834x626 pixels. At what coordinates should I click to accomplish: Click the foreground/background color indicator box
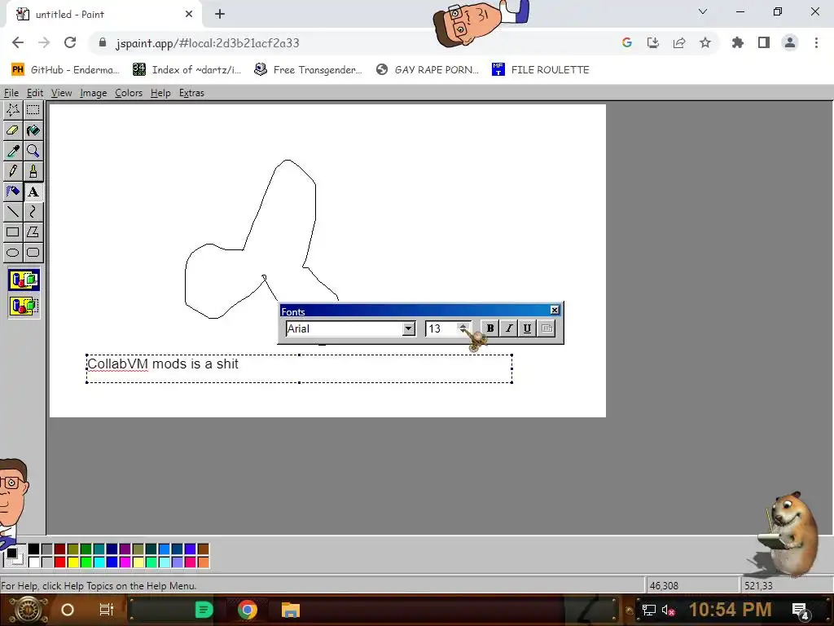(14, 556)
